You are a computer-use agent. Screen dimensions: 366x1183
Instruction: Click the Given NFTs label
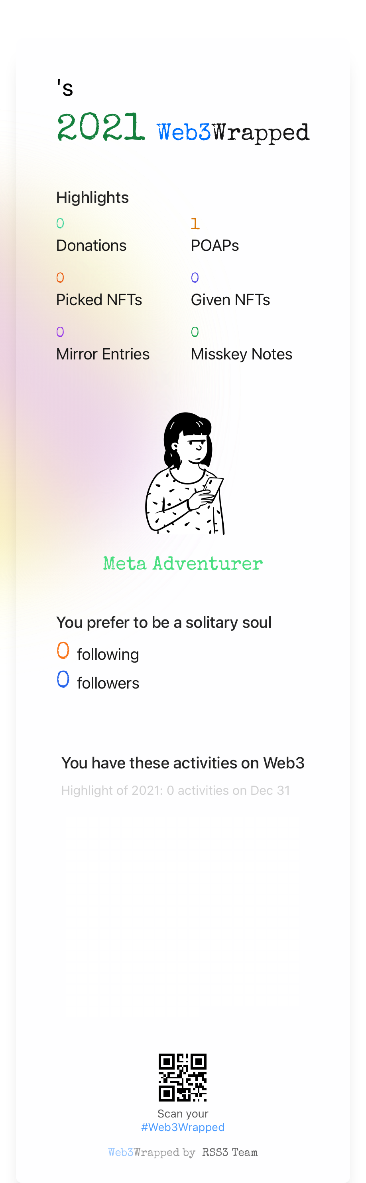[230, 300]
